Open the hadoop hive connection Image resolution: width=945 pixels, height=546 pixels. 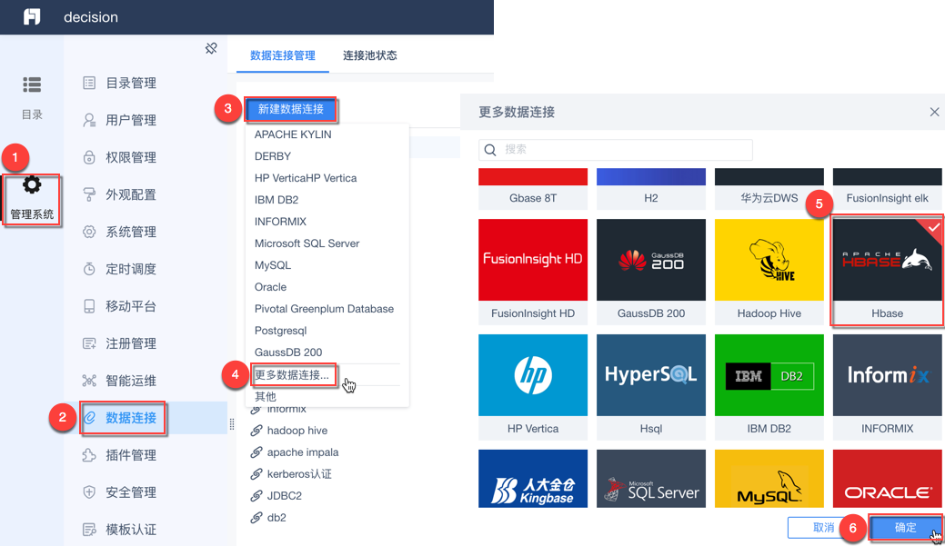297,431
